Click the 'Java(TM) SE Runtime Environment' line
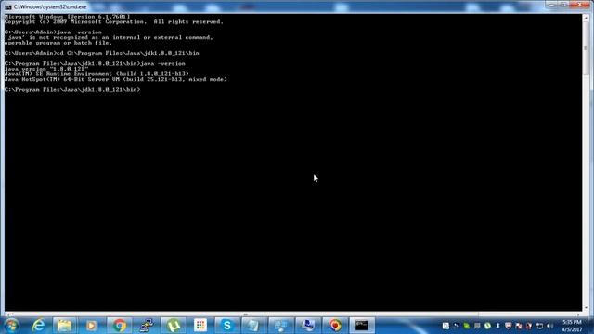This screenshot has width=594, height=334. pos(97,74)
